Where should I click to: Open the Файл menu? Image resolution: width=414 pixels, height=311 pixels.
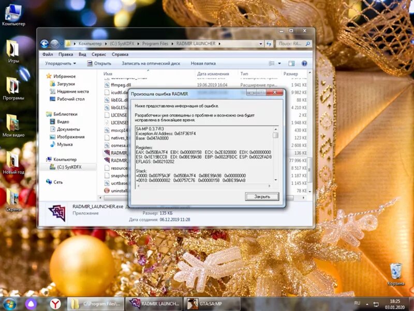click(x=48, y=54)
